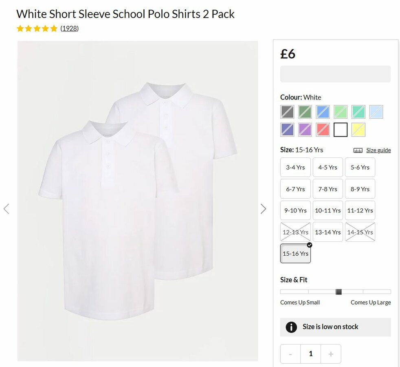The height and width of the screenshot is (367, 400).
Task: Select size 3-4 Yrs
Action: pyautogui.click(x=295, y=167)
